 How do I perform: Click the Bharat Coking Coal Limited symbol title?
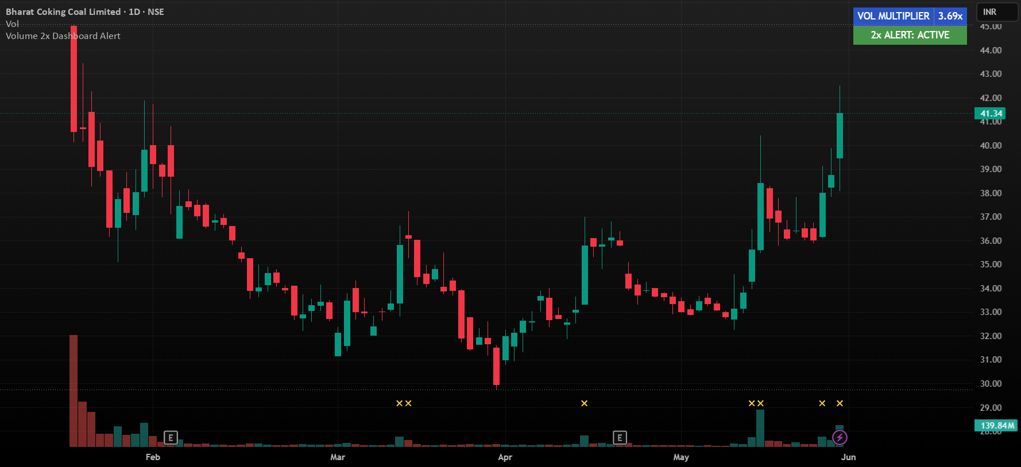tap(63, 11)
